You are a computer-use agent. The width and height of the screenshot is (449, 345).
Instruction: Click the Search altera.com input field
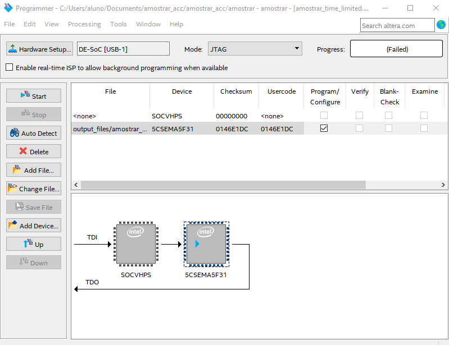point(397,25)
